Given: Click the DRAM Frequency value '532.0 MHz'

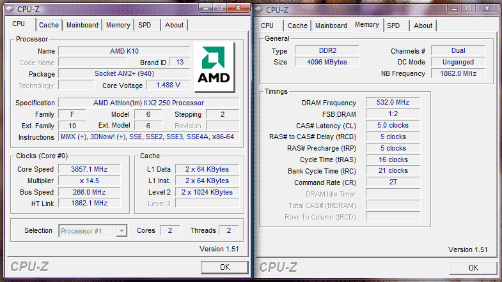Looking at the screenshot, I should click(393, 102).
